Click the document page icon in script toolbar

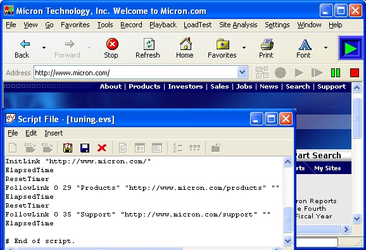[x=123, y=148]
